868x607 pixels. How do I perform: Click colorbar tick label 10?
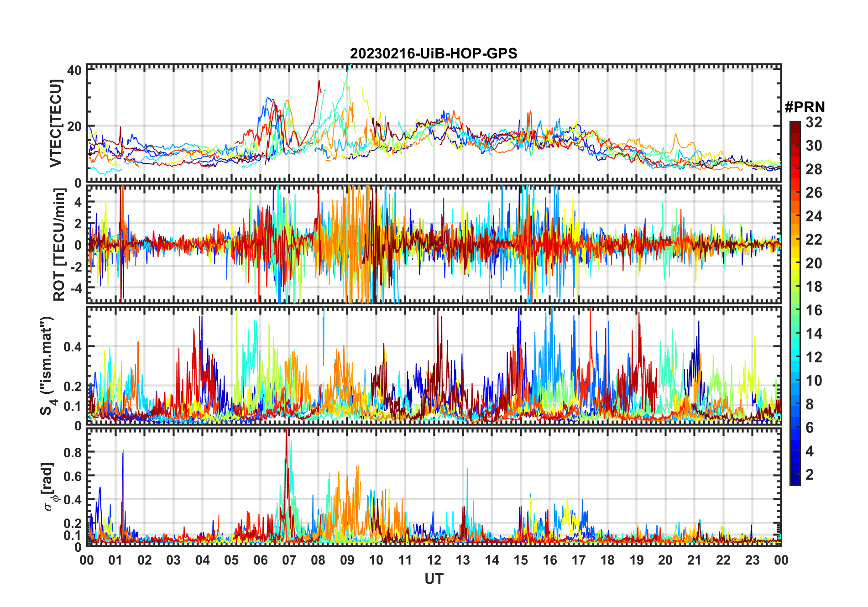814,381
